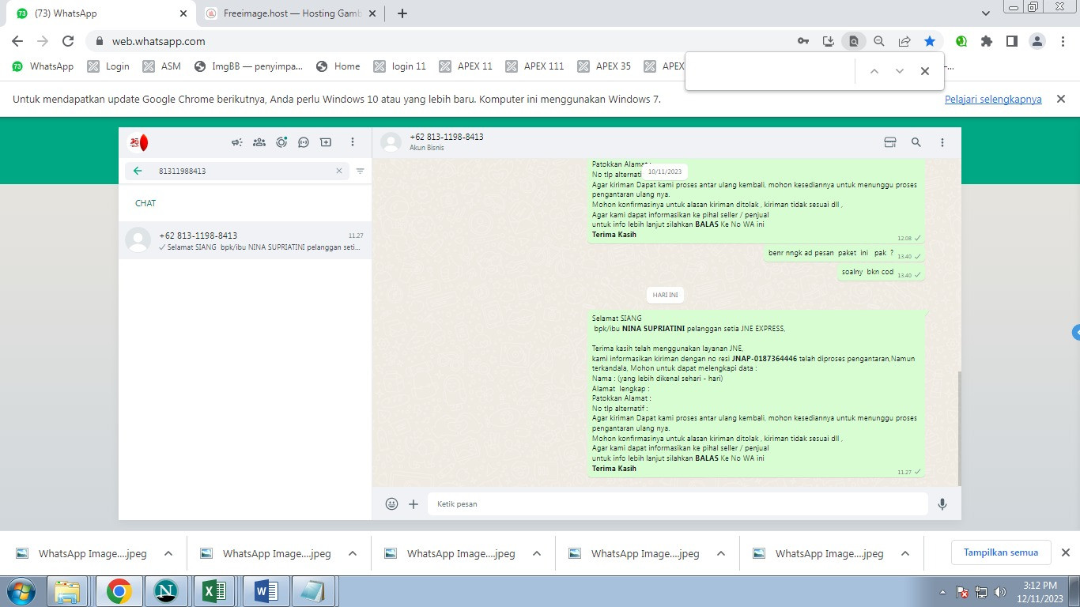This screenshot has height=607, width=1080.
Task: Go back from the chat search
Action: 138,171
